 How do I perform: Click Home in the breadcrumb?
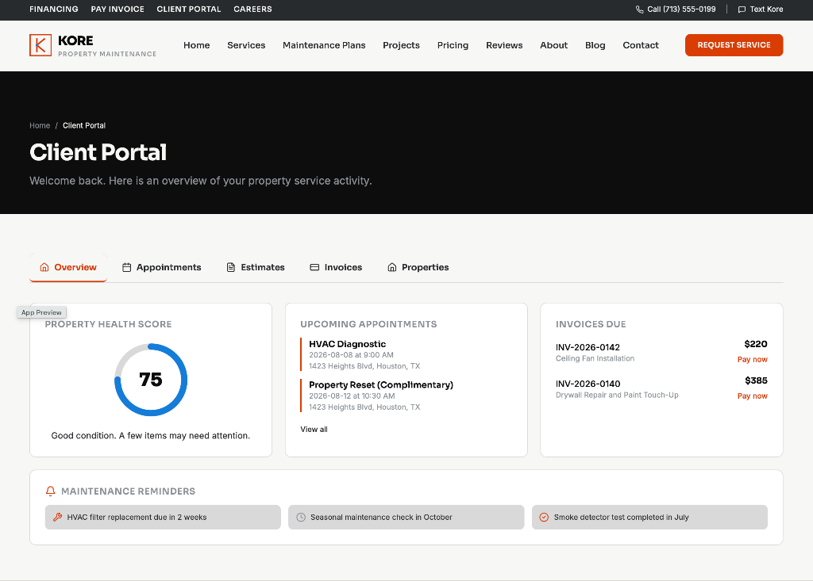40,125
